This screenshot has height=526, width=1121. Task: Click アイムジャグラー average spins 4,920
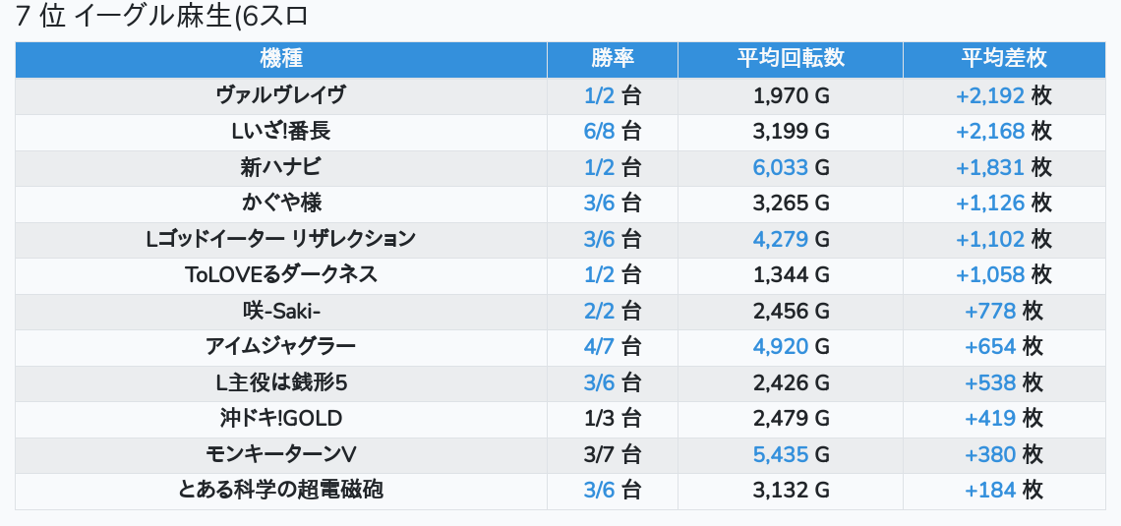click(781, 346)
